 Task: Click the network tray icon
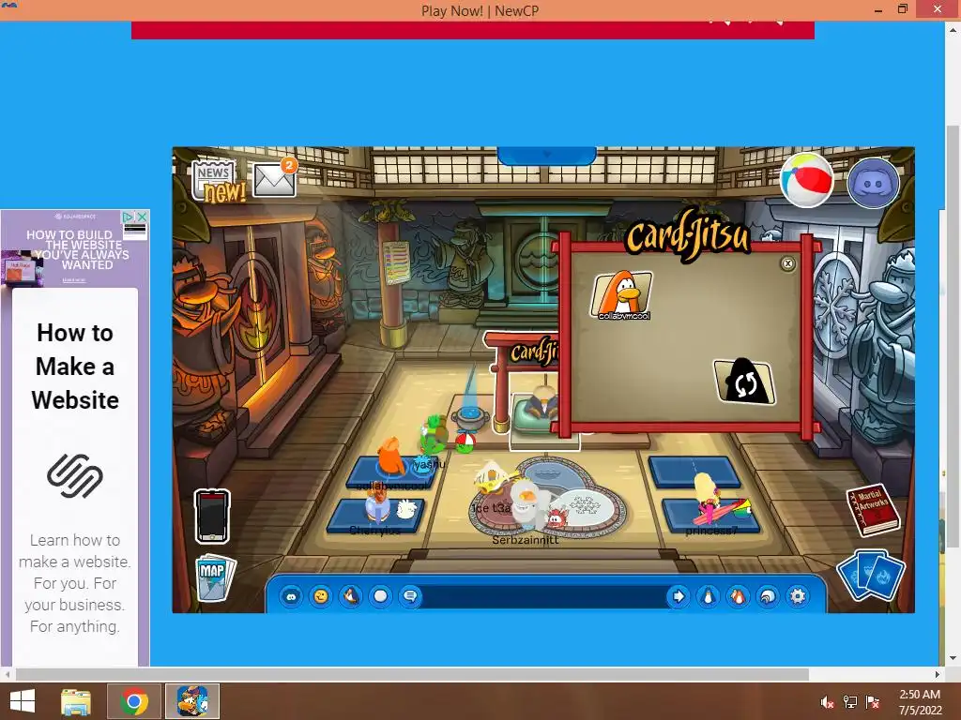(850, 702)
